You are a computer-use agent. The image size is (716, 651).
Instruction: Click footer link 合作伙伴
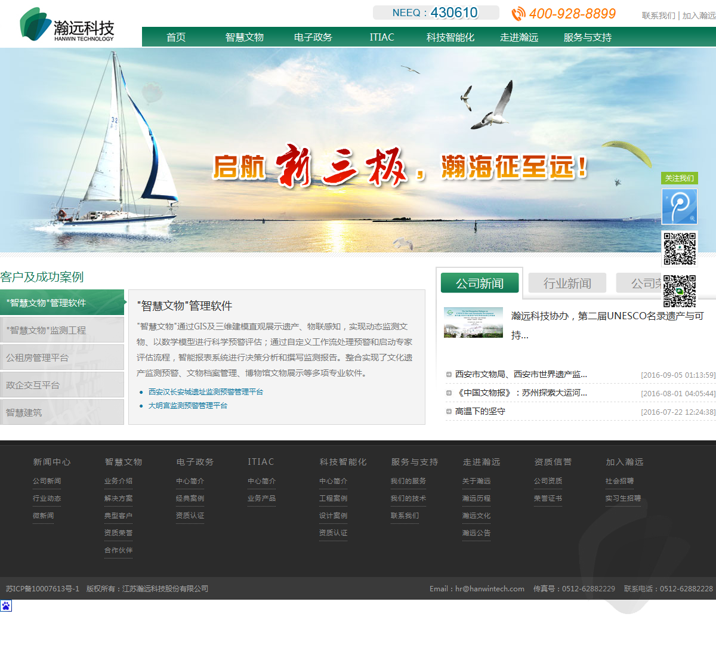pyautogui.click(x=118, y=550)
